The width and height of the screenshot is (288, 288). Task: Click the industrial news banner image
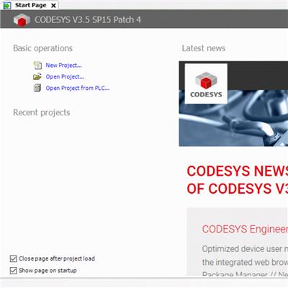tap(233, 104)
